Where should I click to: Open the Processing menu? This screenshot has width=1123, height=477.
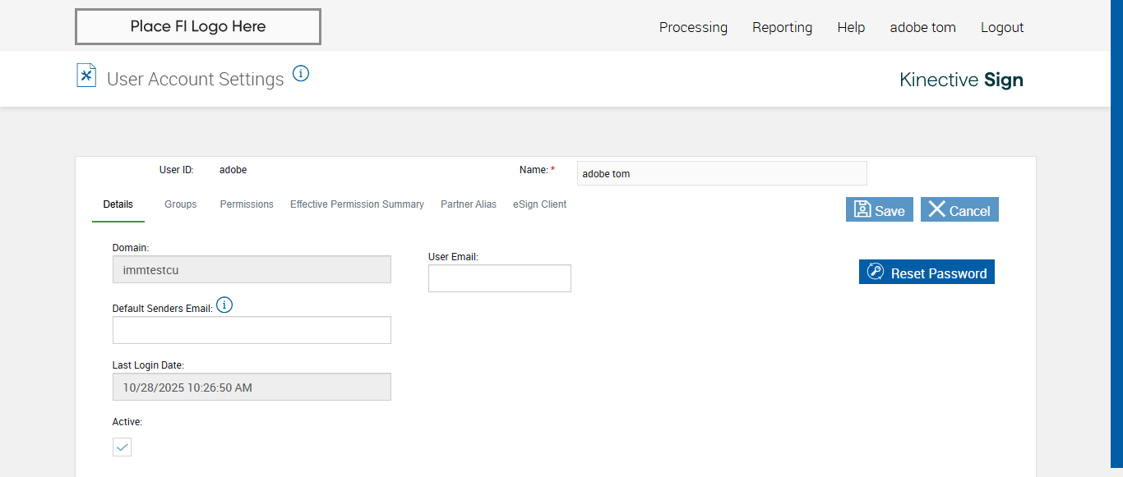coord(693,27)
